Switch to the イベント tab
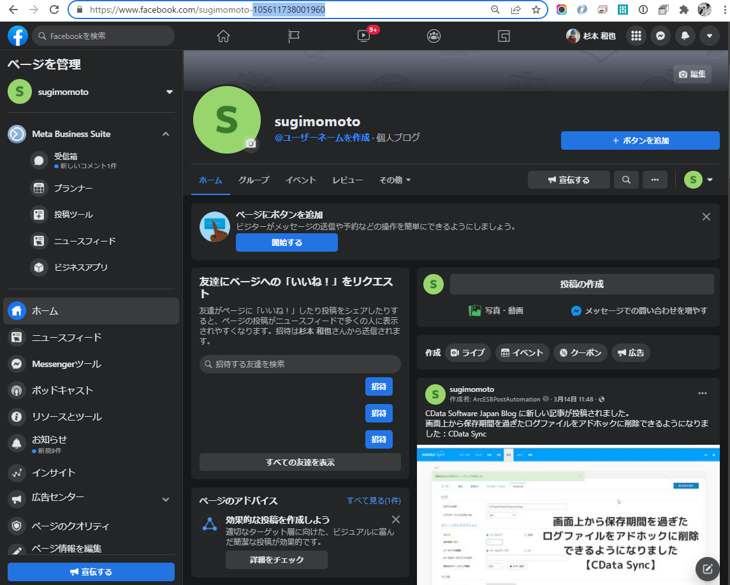Viewport: 730px width, 585px height. 301,180
